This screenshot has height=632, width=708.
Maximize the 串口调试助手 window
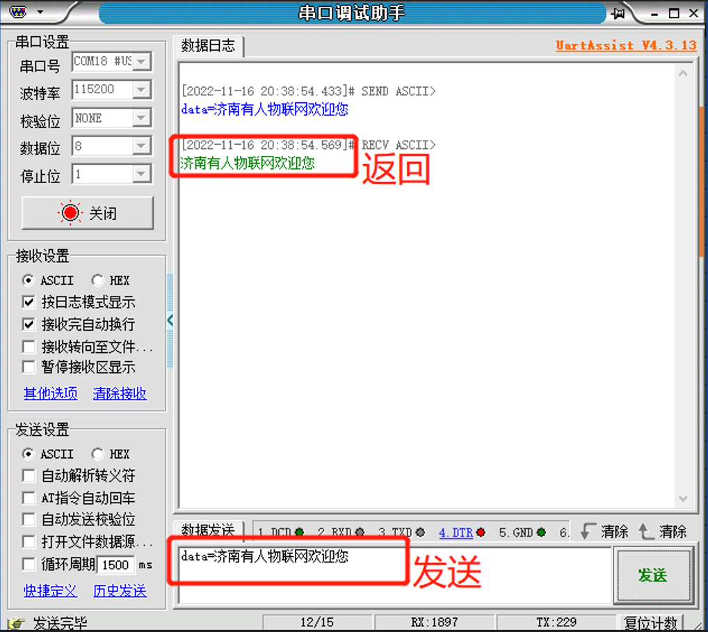pyautogui.click(x=674, y=13)
